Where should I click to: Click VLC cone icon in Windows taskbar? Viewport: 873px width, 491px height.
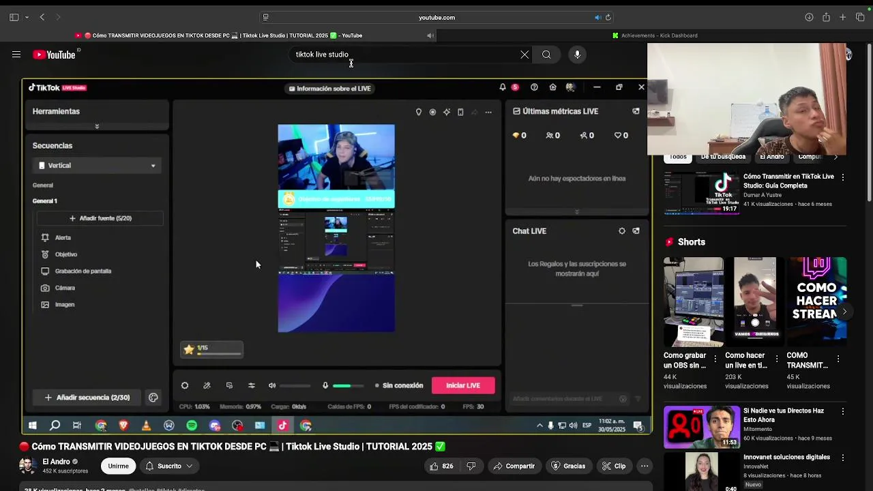(146, 426)
